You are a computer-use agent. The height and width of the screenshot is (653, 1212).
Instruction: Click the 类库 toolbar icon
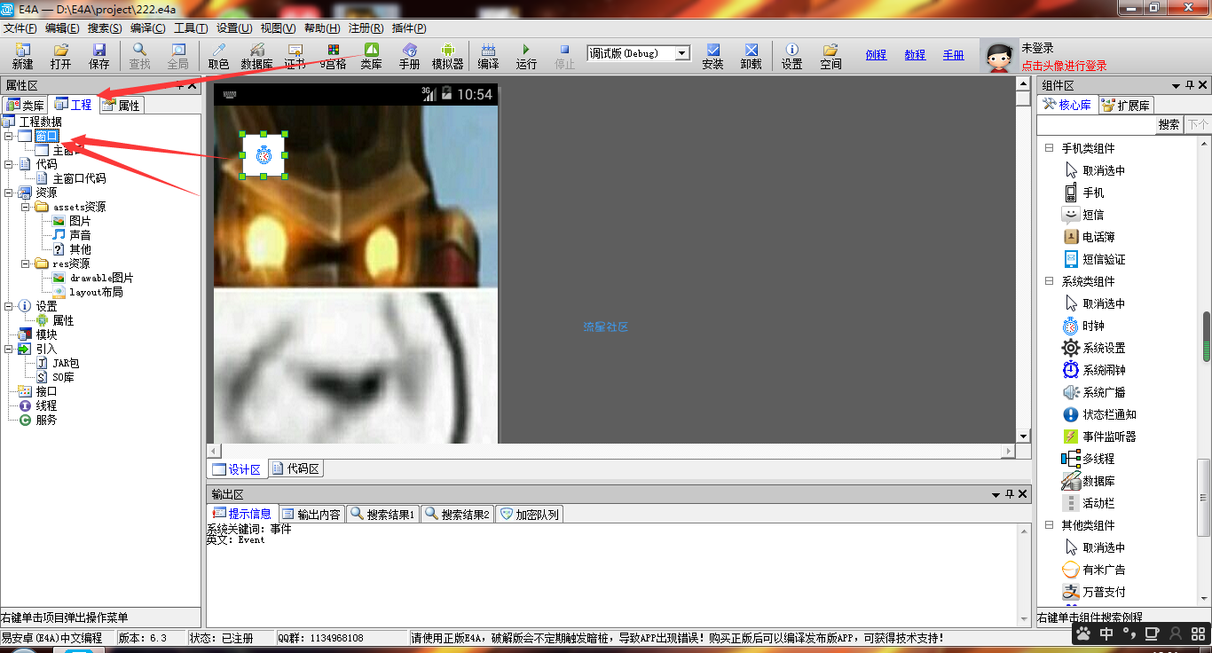[371, 56]
